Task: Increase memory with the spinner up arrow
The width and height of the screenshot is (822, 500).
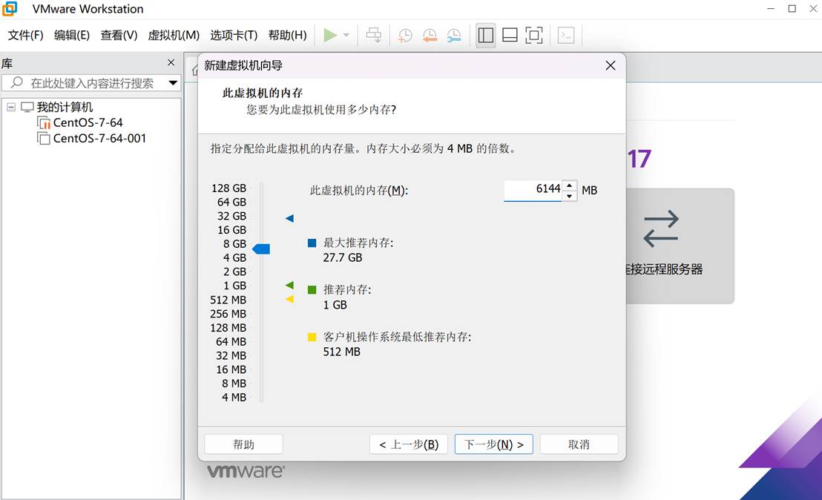Action: click(x=570, y=185)
